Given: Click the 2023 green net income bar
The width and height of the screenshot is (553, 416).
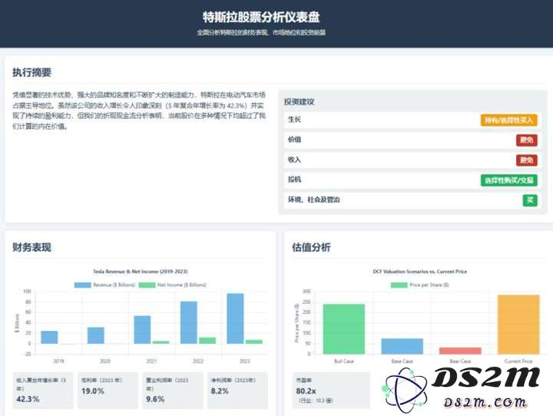Looking at the screenshot, I should pyautogui.click(x=254, y=342).
